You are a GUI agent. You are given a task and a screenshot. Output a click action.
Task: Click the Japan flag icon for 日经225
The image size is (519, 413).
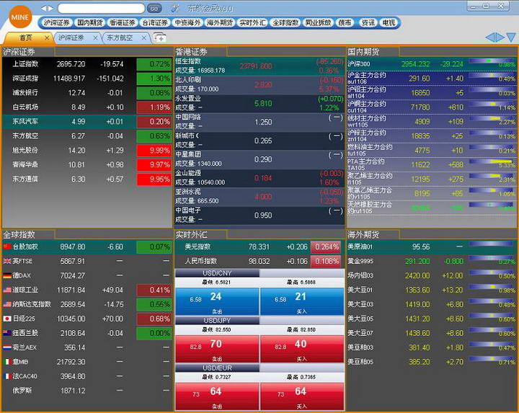coord(7,319)
